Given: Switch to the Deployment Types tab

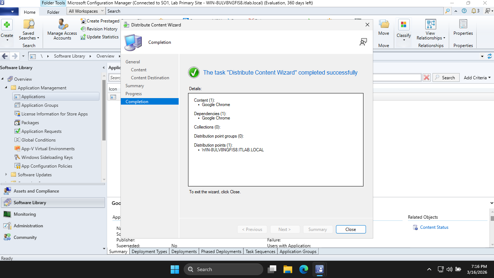Looking at the screenshot, I should (149, 252).
